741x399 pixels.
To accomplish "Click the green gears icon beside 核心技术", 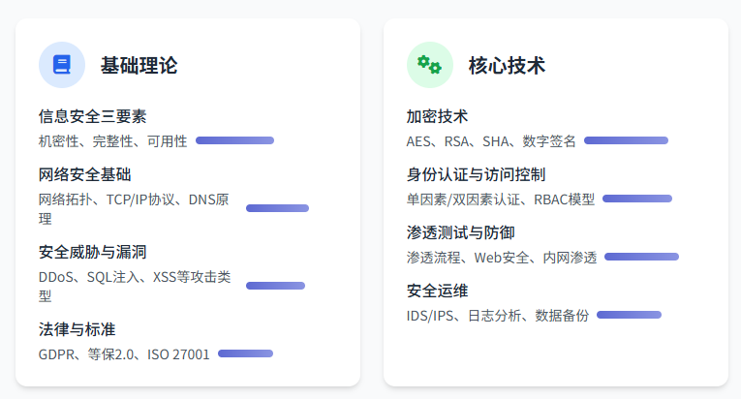I will [429, 65].
